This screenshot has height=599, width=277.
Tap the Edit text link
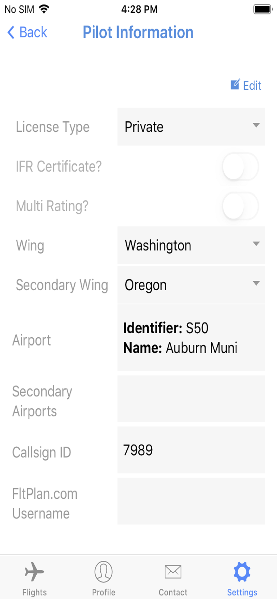click(252, 86)
